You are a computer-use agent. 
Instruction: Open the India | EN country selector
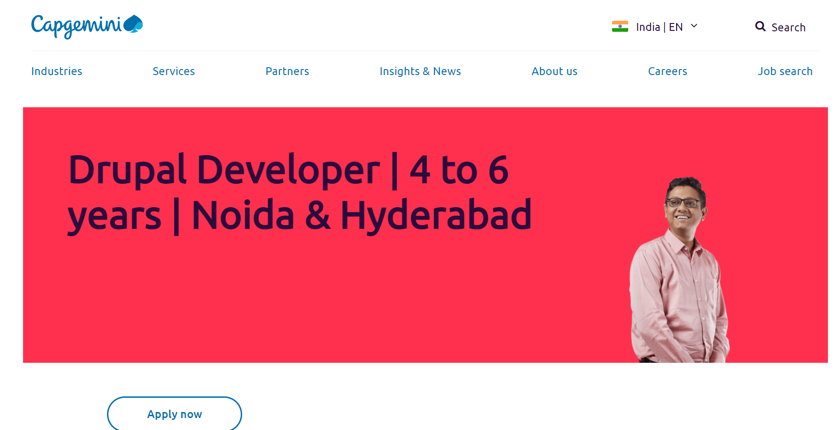pos(655,27)
